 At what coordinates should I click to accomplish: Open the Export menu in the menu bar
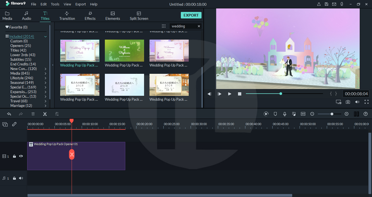(80, 4)
